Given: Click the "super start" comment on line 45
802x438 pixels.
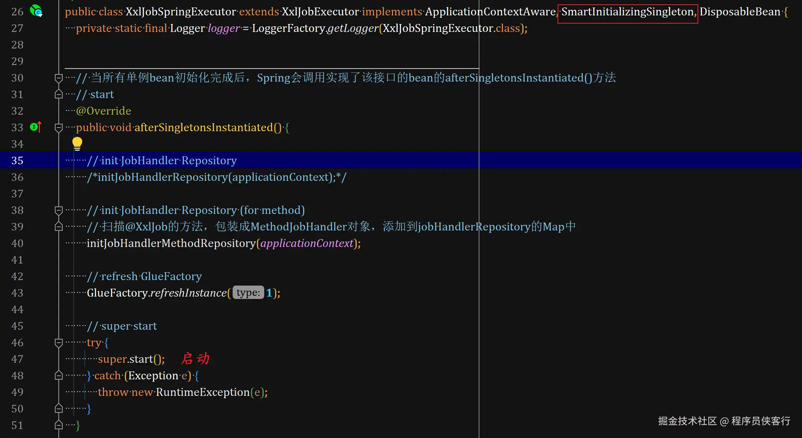Looking at the screenshot, I should 122,326.
